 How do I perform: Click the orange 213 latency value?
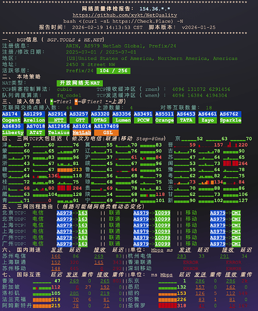tap(77, 170)
